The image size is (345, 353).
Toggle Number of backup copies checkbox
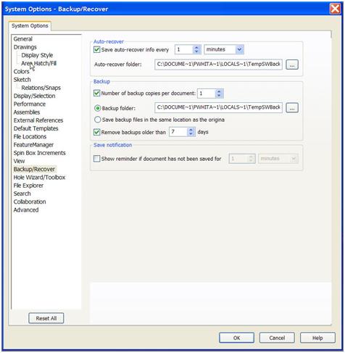(96, 94)
